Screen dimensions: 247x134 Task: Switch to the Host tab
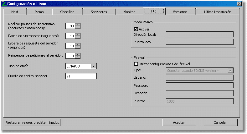point(15,12)
